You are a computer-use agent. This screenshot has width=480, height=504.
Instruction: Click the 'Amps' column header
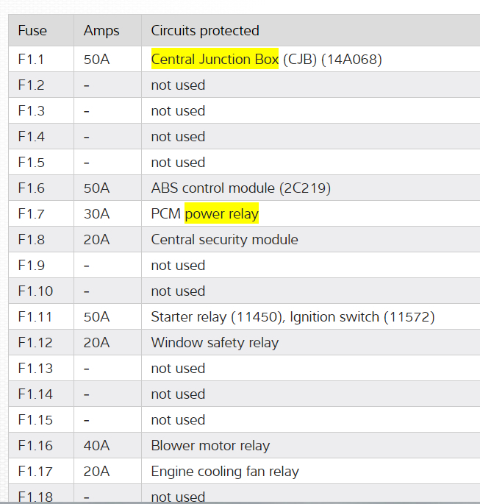[101, 31]
